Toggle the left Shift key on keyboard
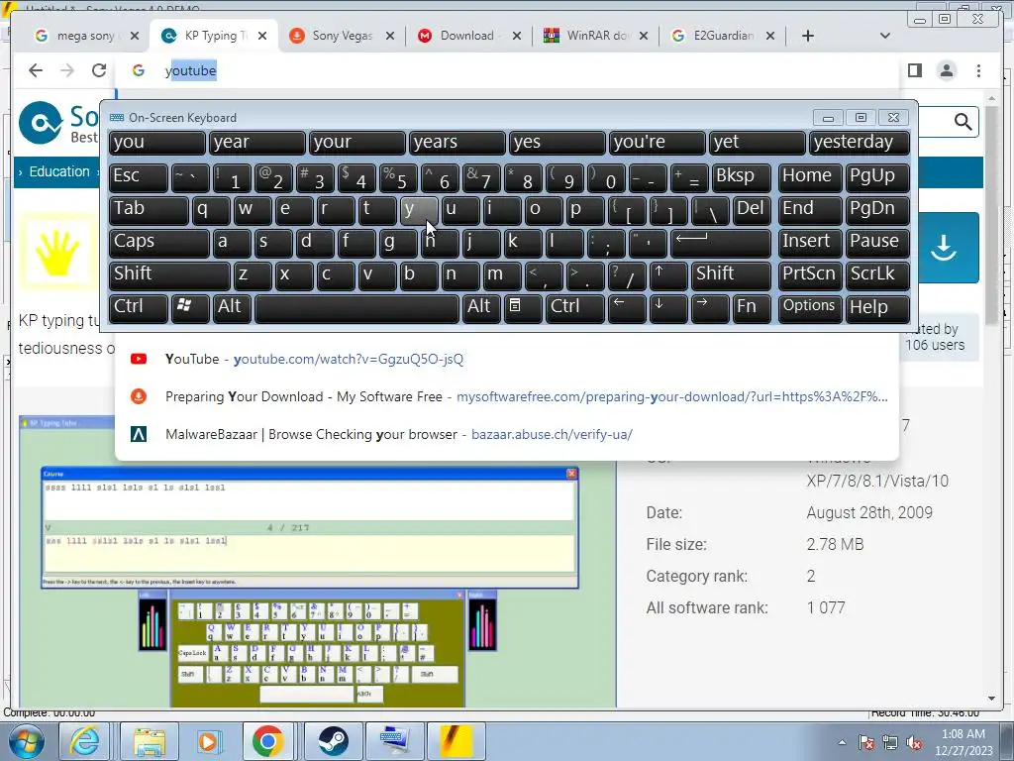The height and width of the screenshot is (761, 1014). click(169, 275)
